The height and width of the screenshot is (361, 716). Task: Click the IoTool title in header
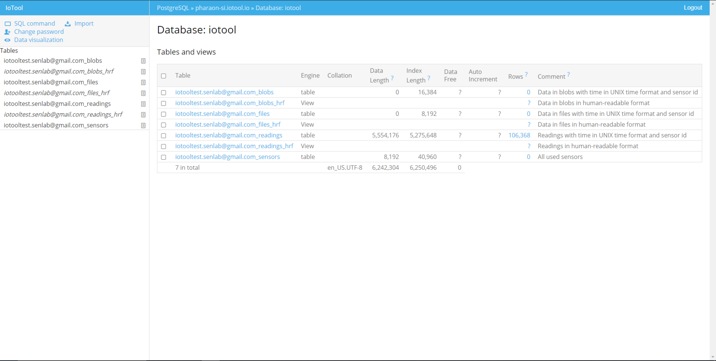click(14, 8)
